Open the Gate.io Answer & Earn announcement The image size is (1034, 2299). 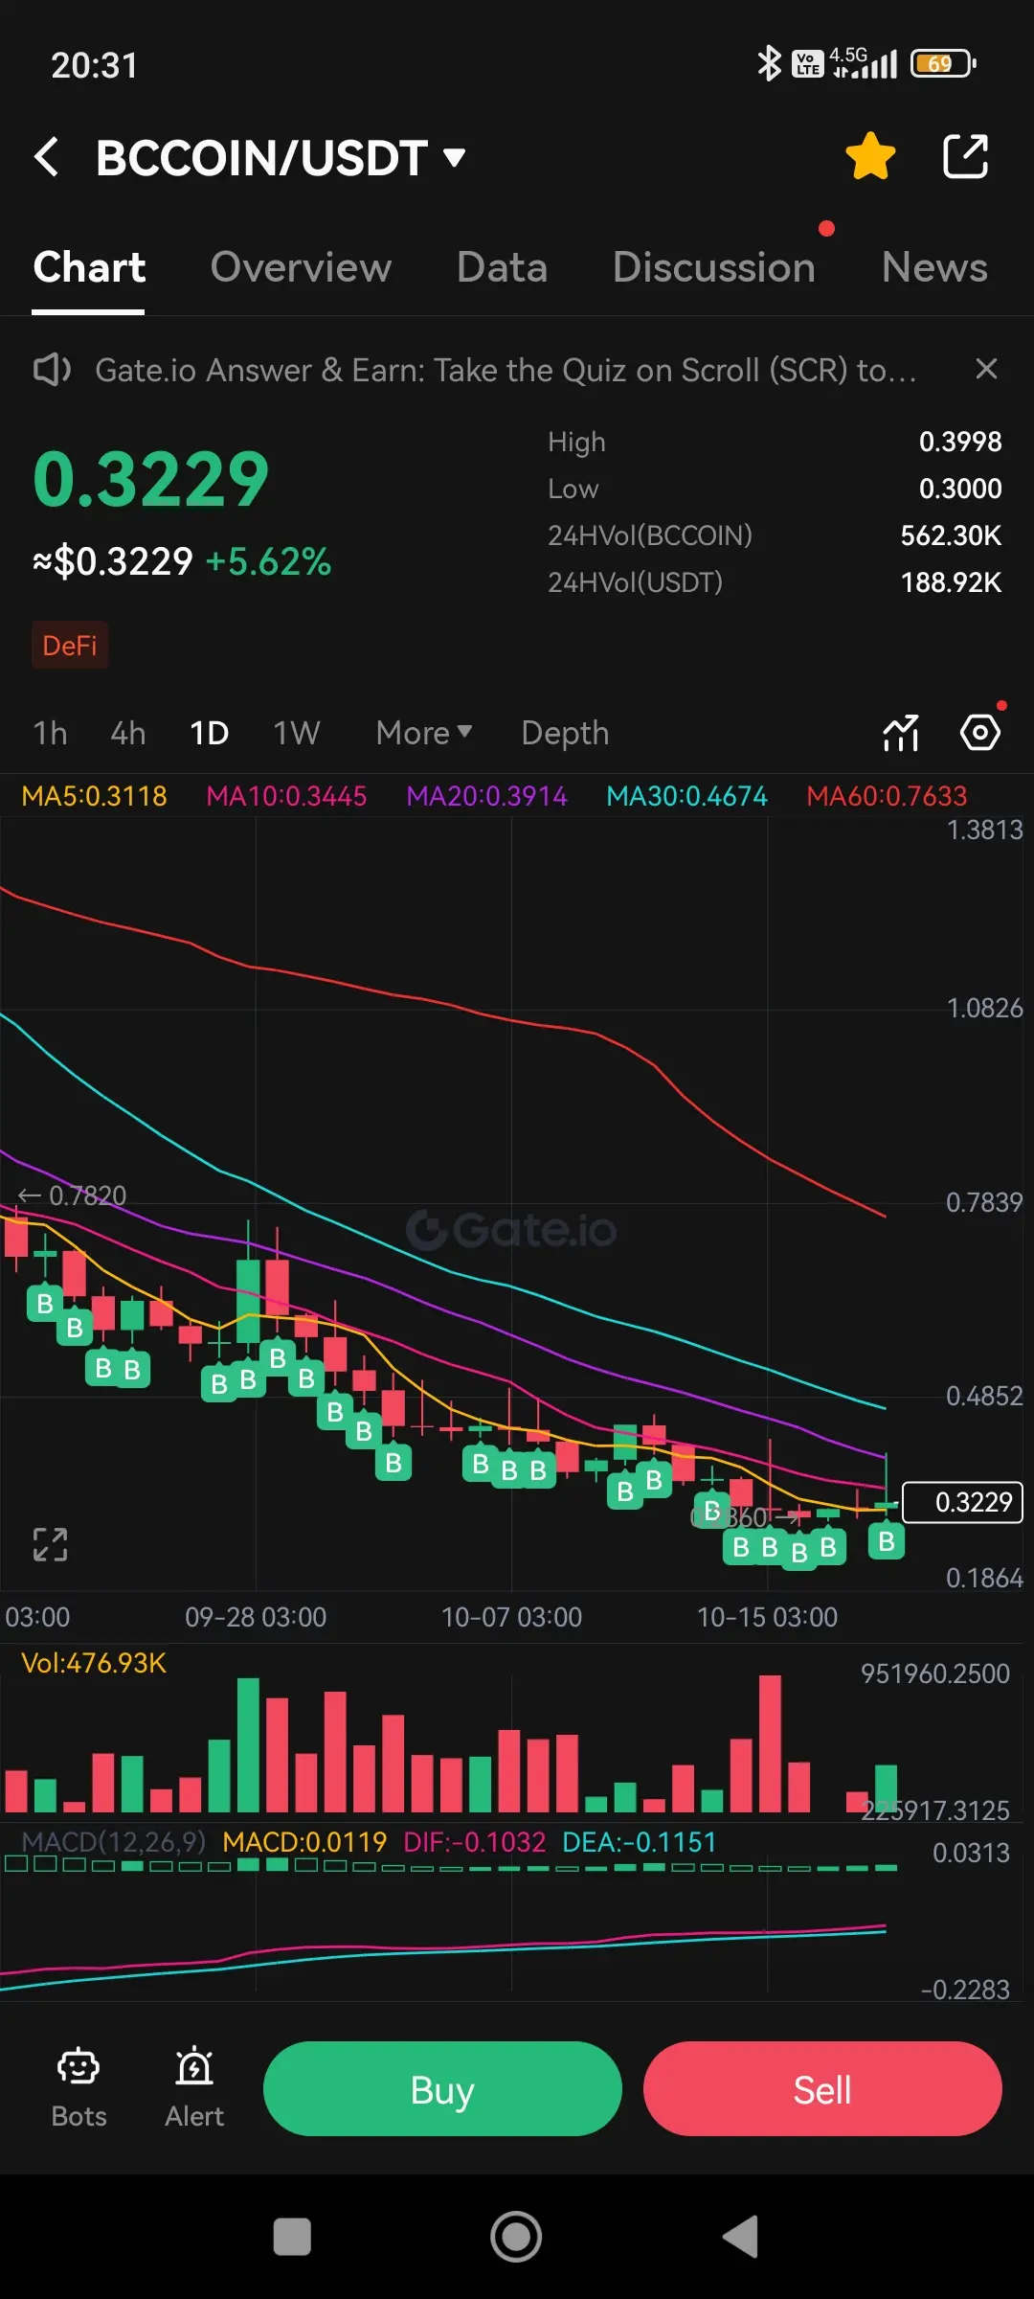tap(506, 370)
